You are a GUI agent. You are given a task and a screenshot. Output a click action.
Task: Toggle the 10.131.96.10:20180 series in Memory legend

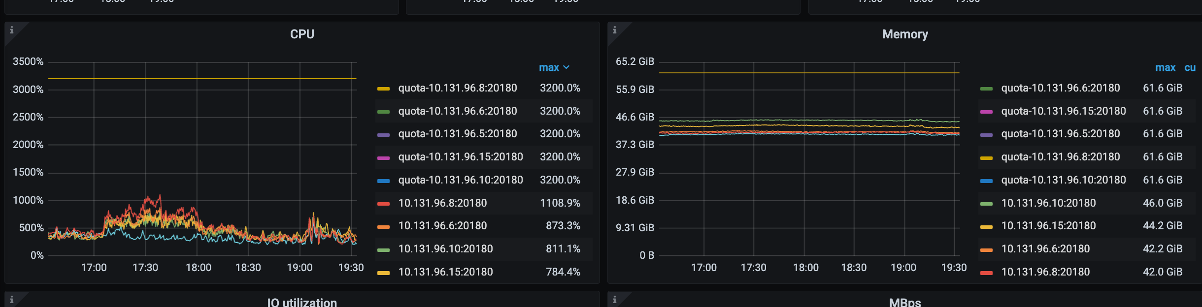1048,203
